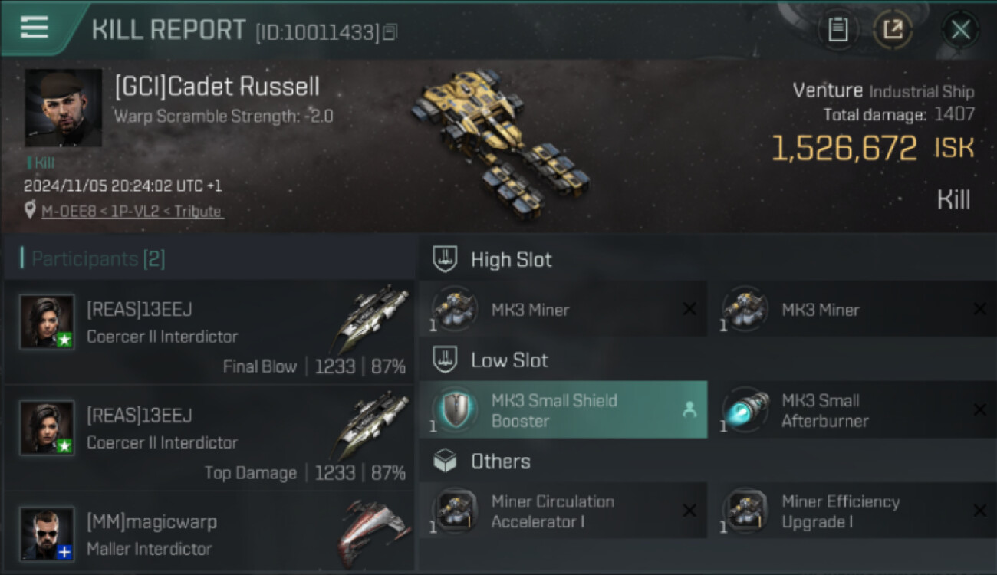Open magicwarp's pilot portrait
The height and width of the screenshot is (575, 997).
click(x=48, y=533)
